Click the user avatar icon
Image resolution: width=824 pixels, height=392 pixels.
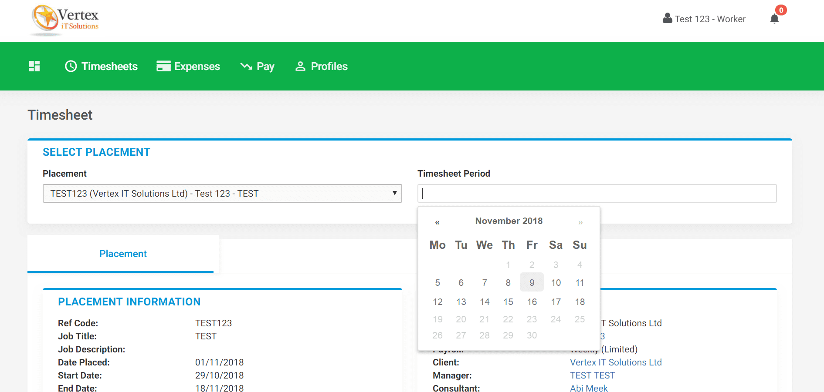pyautogui.click(x=667, y=19)
